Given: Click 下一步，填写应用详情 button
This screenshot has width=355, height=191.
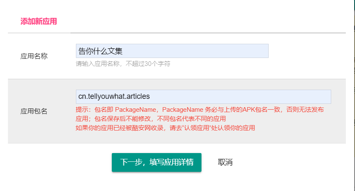Looking at the screenshot, I should [156, 162].
